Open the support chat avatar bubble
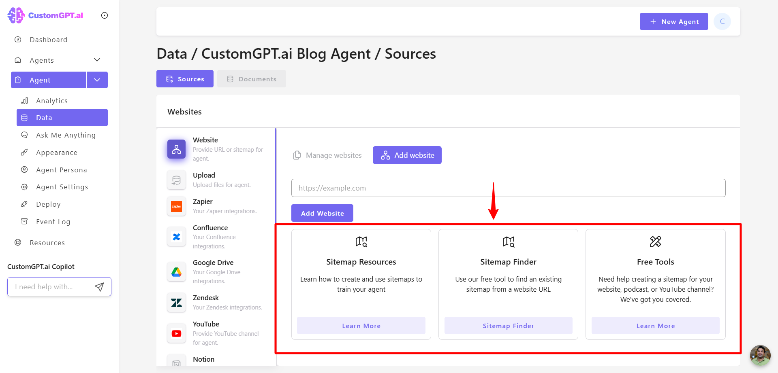Screen dimensions: 778x373 pos(760,355)
